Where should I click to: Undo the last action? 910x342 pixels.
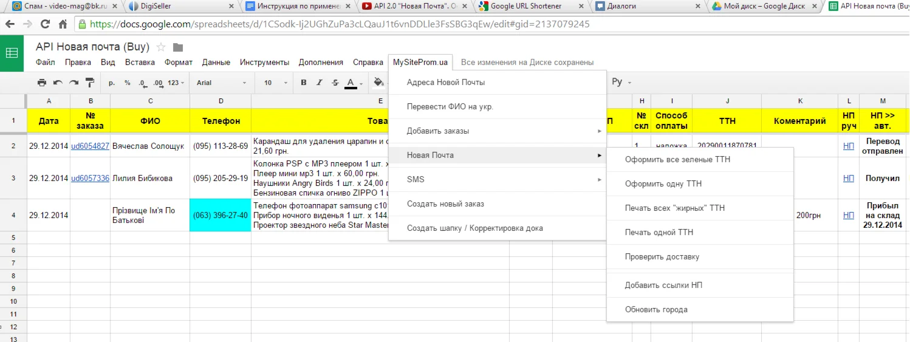[x=58, y=83]
